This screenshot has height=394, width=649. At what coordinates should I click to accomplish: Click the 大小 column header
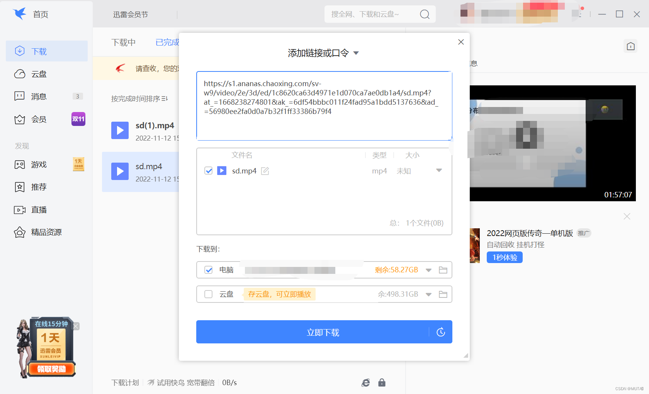[x=412, y=155]
